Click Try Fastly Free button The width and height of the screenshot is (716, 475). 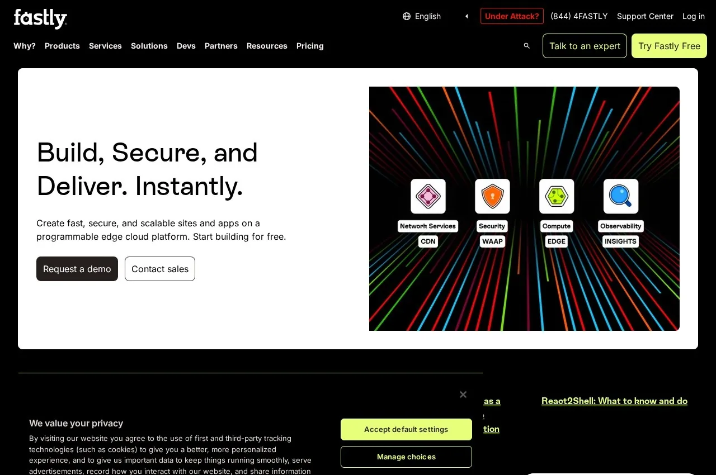(x=669, y=46)
